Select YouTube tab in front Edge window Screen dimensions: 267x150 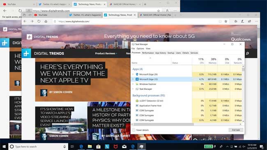pyautogui.click(x=50, y=15)
